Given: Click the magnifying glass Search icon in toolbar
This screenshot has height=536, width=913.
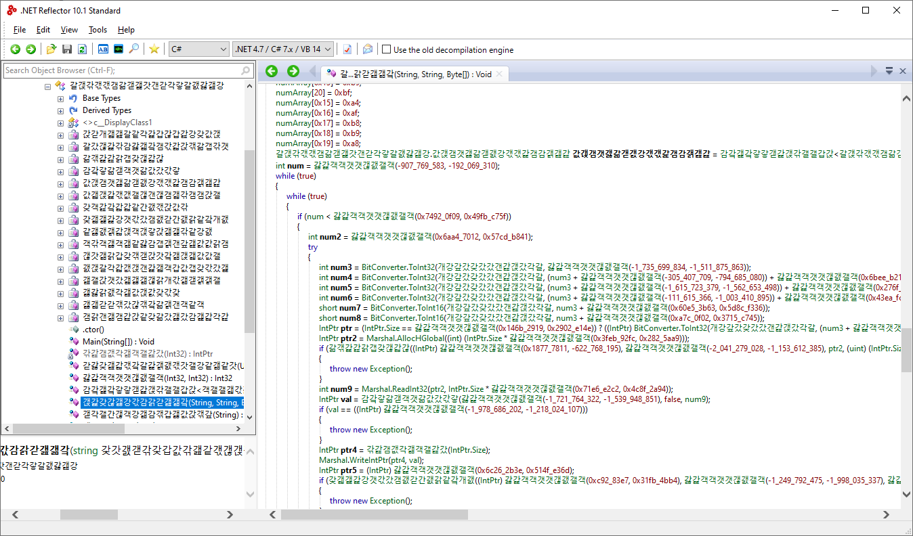Looking at the screenshot, I should [x=134, y=49].
